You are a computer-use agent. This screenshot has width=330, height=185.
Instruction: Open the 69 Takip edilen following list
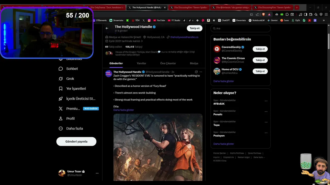pos(113,47)
